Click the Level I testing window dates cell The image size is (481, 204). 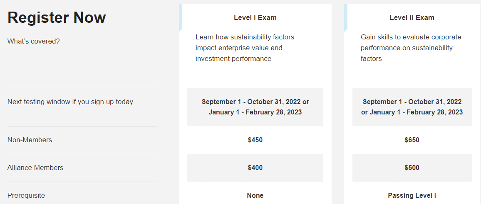(255, 107)
